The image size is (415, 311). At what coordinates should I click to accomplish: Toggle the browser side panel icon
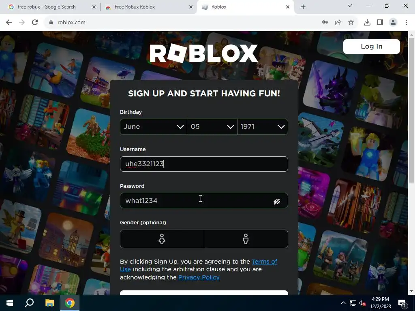(x=380, y=23)
